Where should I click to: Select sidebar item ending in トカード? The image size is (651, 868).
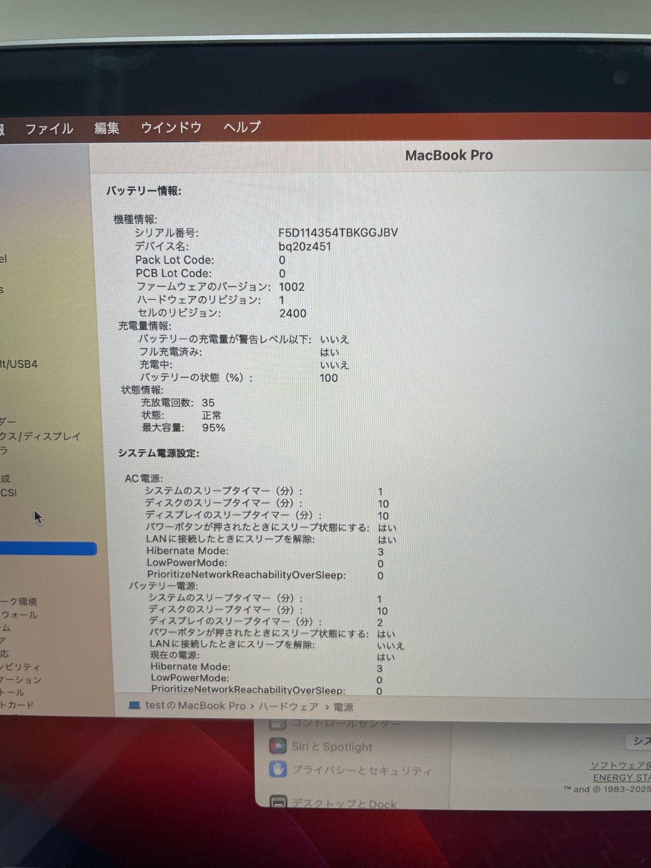pos(17,705)
